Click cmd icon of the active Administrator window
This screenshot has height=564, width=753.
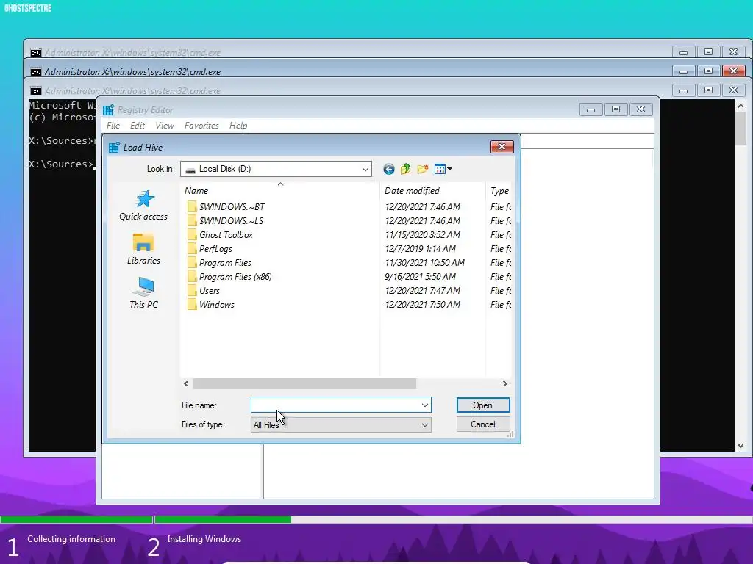coord(36,72)
